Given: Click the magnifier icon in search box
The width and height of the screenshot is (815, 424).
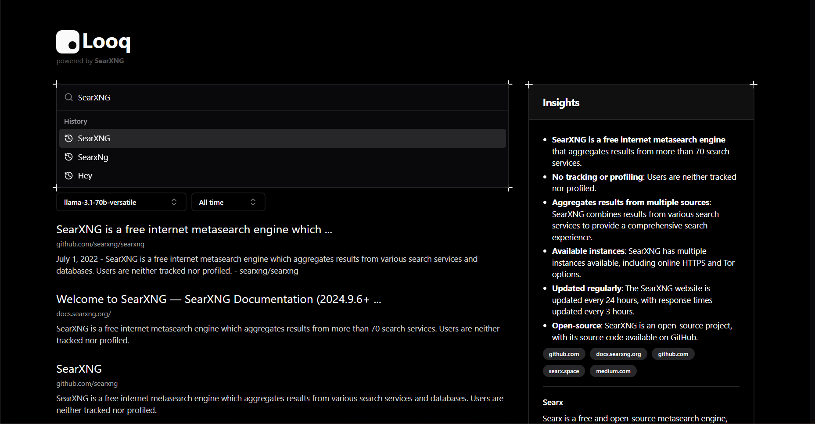Looking at the screenshot, I should click(x=68, y=97).
